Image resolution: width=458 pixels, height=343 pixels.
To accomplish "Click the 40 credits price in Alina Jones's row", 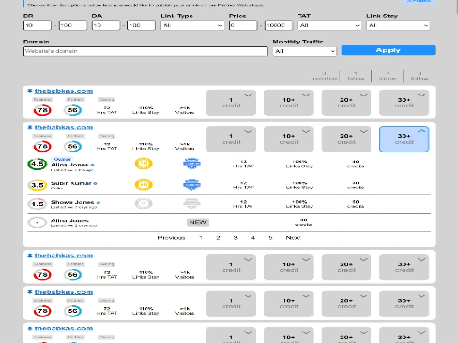I will pos(355,164).
